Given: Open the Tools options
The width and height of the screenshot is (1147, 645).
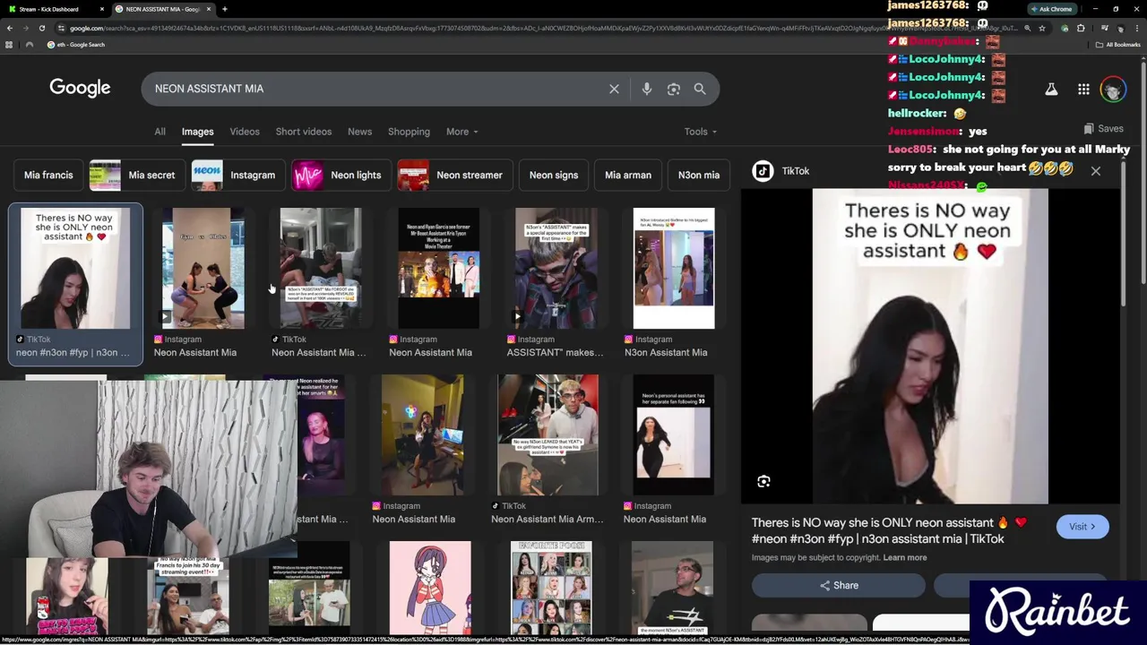Looking at the screenshot, I should [x=701, y=132].
